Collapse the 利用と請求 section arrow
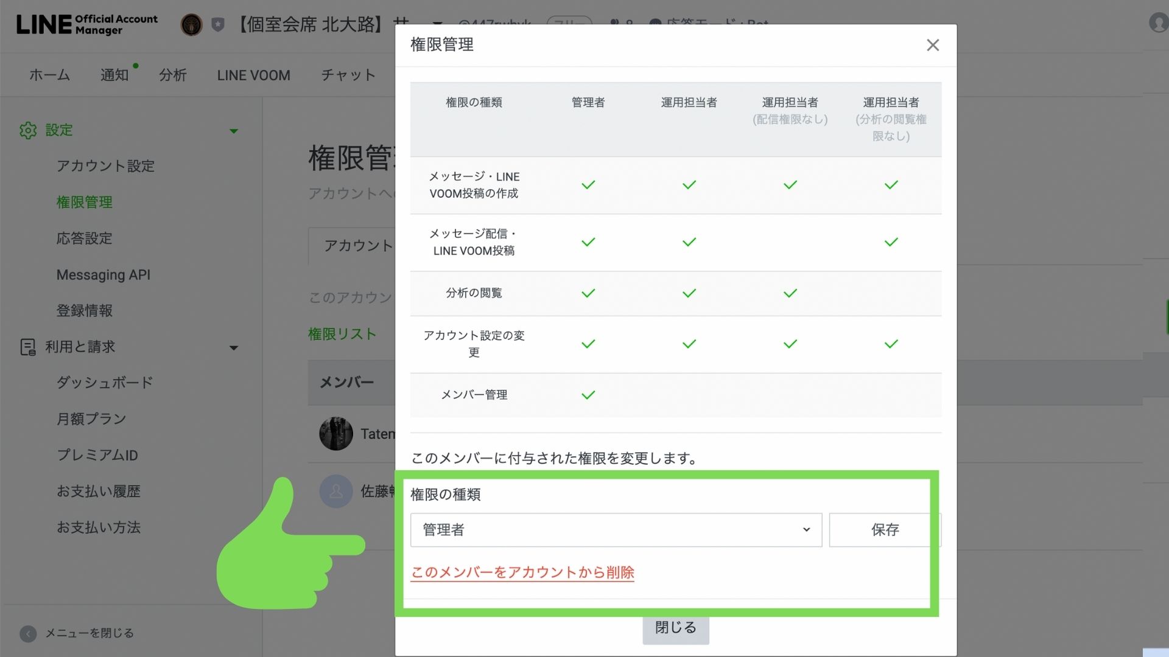Viewport: 1169px width, 657px height. [234, 347]
